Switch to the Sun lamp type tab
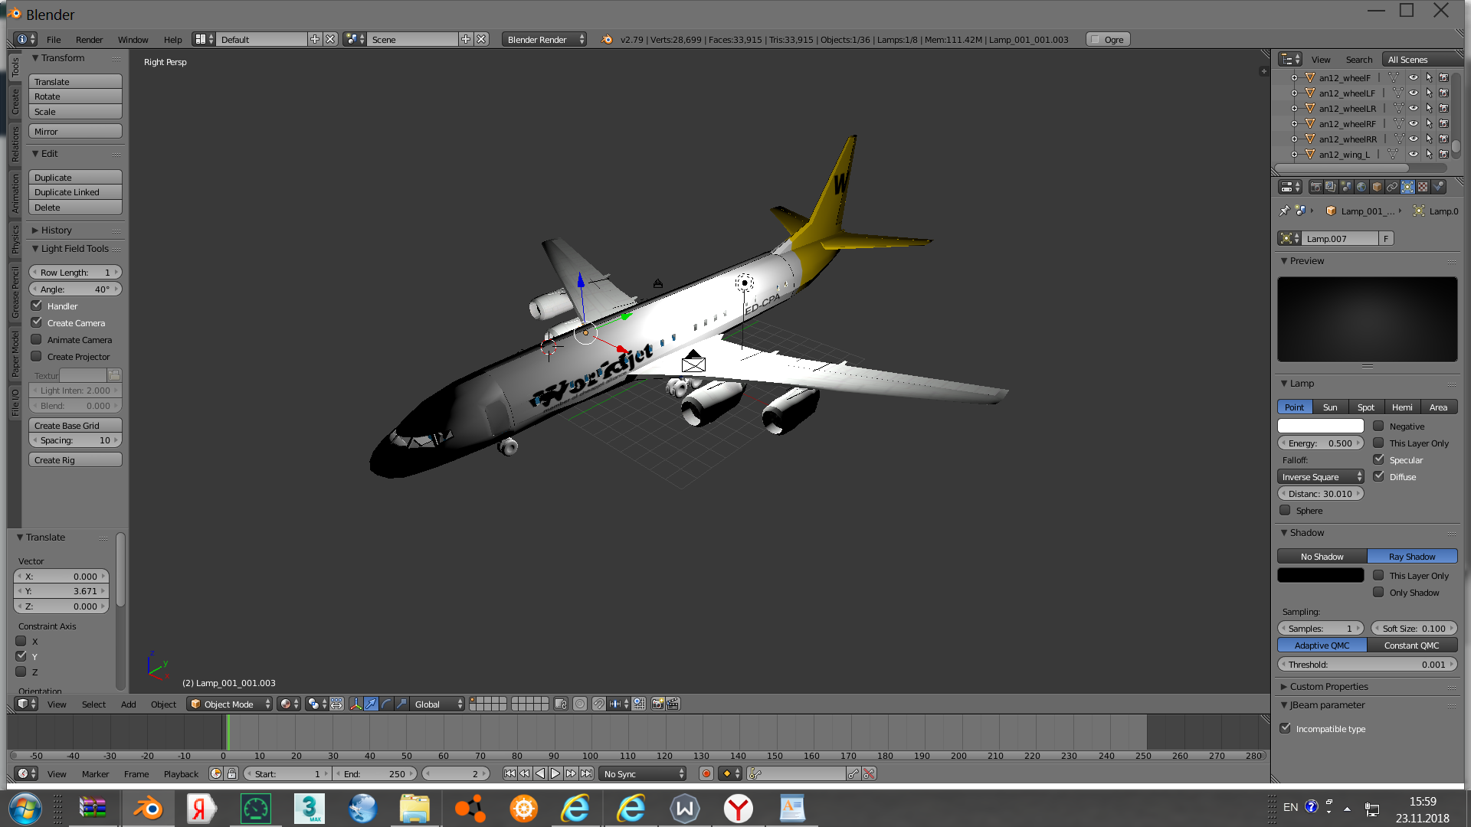The height and width of the screenshot is (827, 1471). [1330, 407]
